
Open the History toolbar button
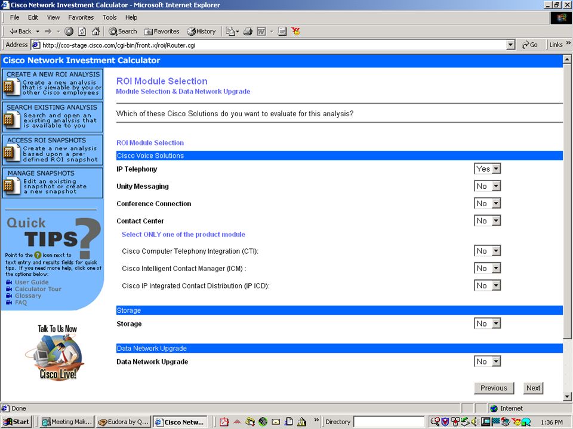[x=201, y=32]
